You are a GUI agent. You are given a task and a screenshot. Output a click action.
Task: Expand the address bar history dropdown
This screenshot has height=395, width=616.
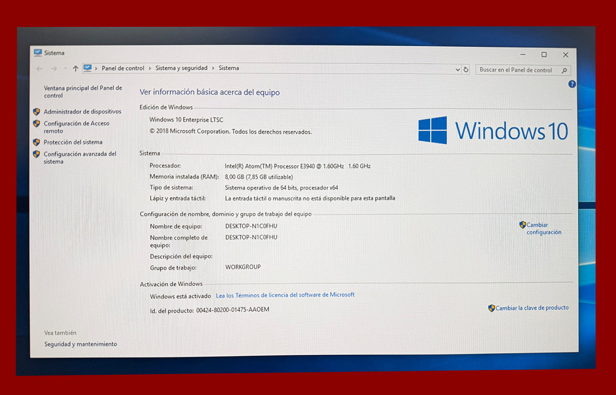coord(457,70)
